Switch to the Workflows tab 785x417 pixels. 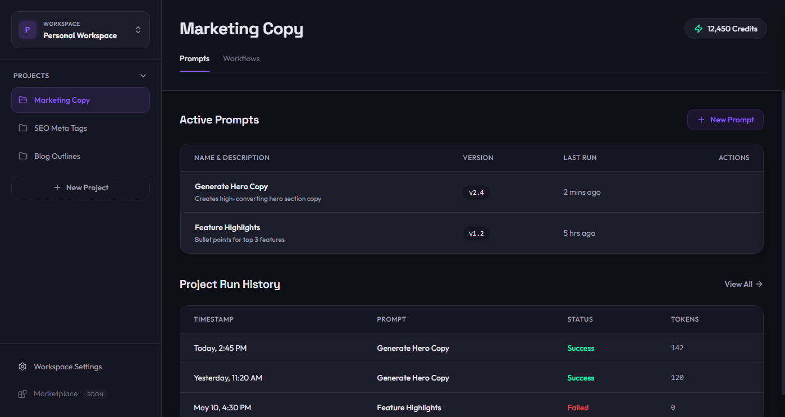(241, 58)
